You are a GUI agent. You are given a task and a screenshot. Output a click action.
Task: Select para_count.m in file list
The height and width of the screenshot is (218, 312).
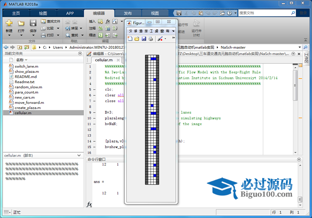[x=27, y=92]
